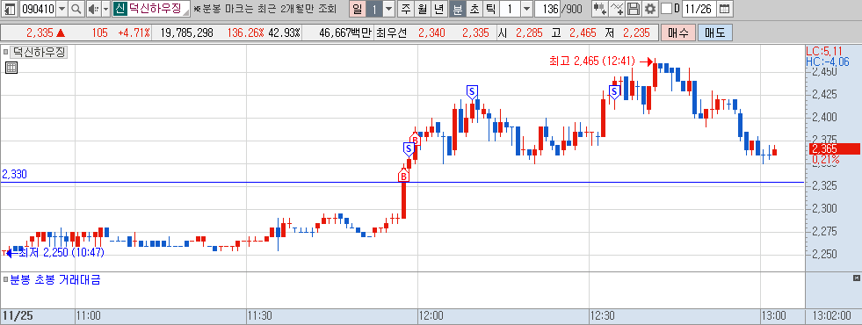The width and height of the screenshot is (862, 325).
Task: Click the 최우선 best quote label
Action: click(391, 33)
